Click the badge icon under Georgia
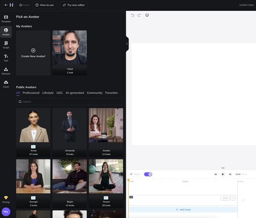The width and height of the screenshot is (256, 218). [33, 198]
